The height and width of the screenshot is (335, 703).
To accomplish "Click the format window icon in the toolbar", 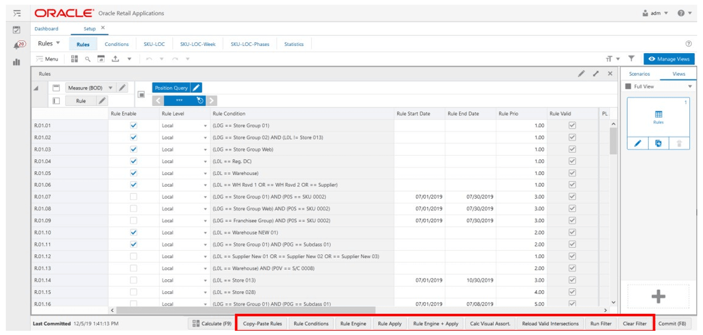I will [x=101, y=59].
